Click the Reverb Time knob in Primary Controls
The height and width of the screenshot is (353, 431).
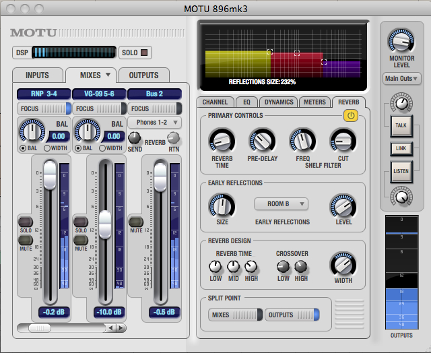[222, 141]
